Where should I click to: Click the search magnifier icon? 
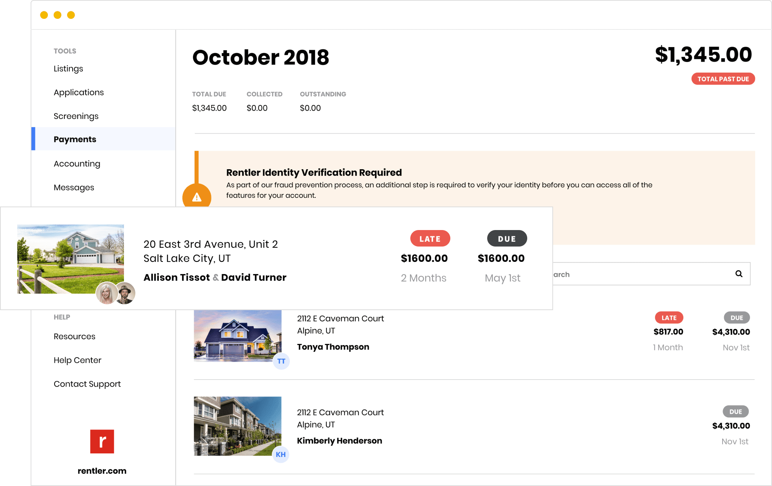(739, 274)
